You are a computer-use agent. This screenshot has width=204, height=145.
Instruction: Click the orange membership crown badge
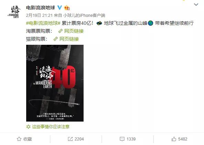click(67, 8)
